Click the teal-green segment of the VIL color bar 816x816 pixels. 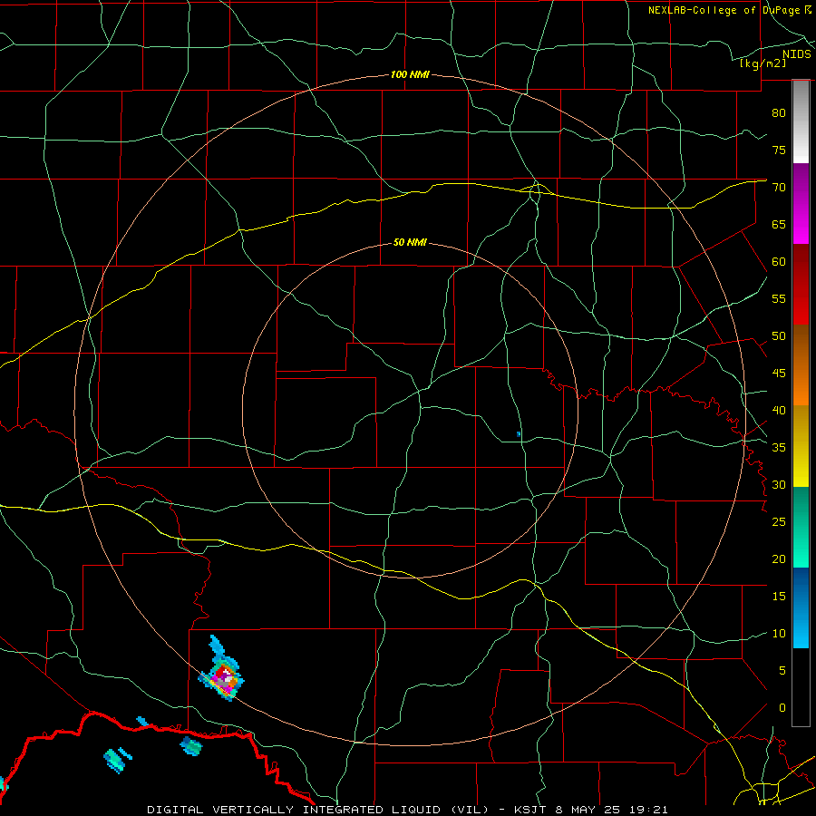[801, 527]
